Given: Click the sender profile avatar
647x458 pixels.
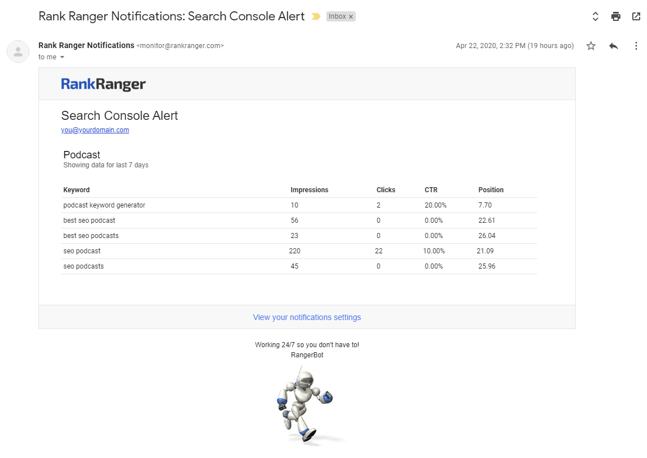Looking at the screenshot, I should point(18,51).
